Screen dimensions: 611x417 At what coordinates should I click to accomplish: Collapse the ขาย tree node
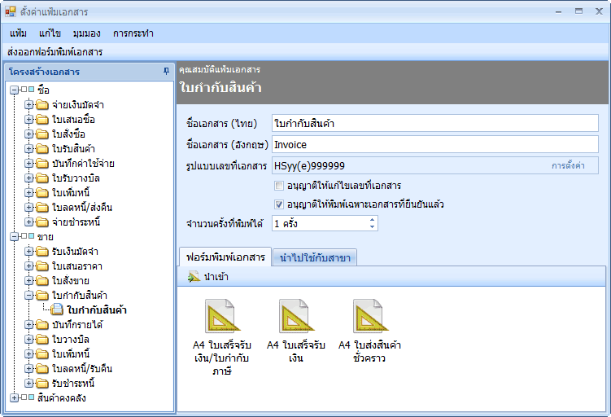[x=15, y=236]
